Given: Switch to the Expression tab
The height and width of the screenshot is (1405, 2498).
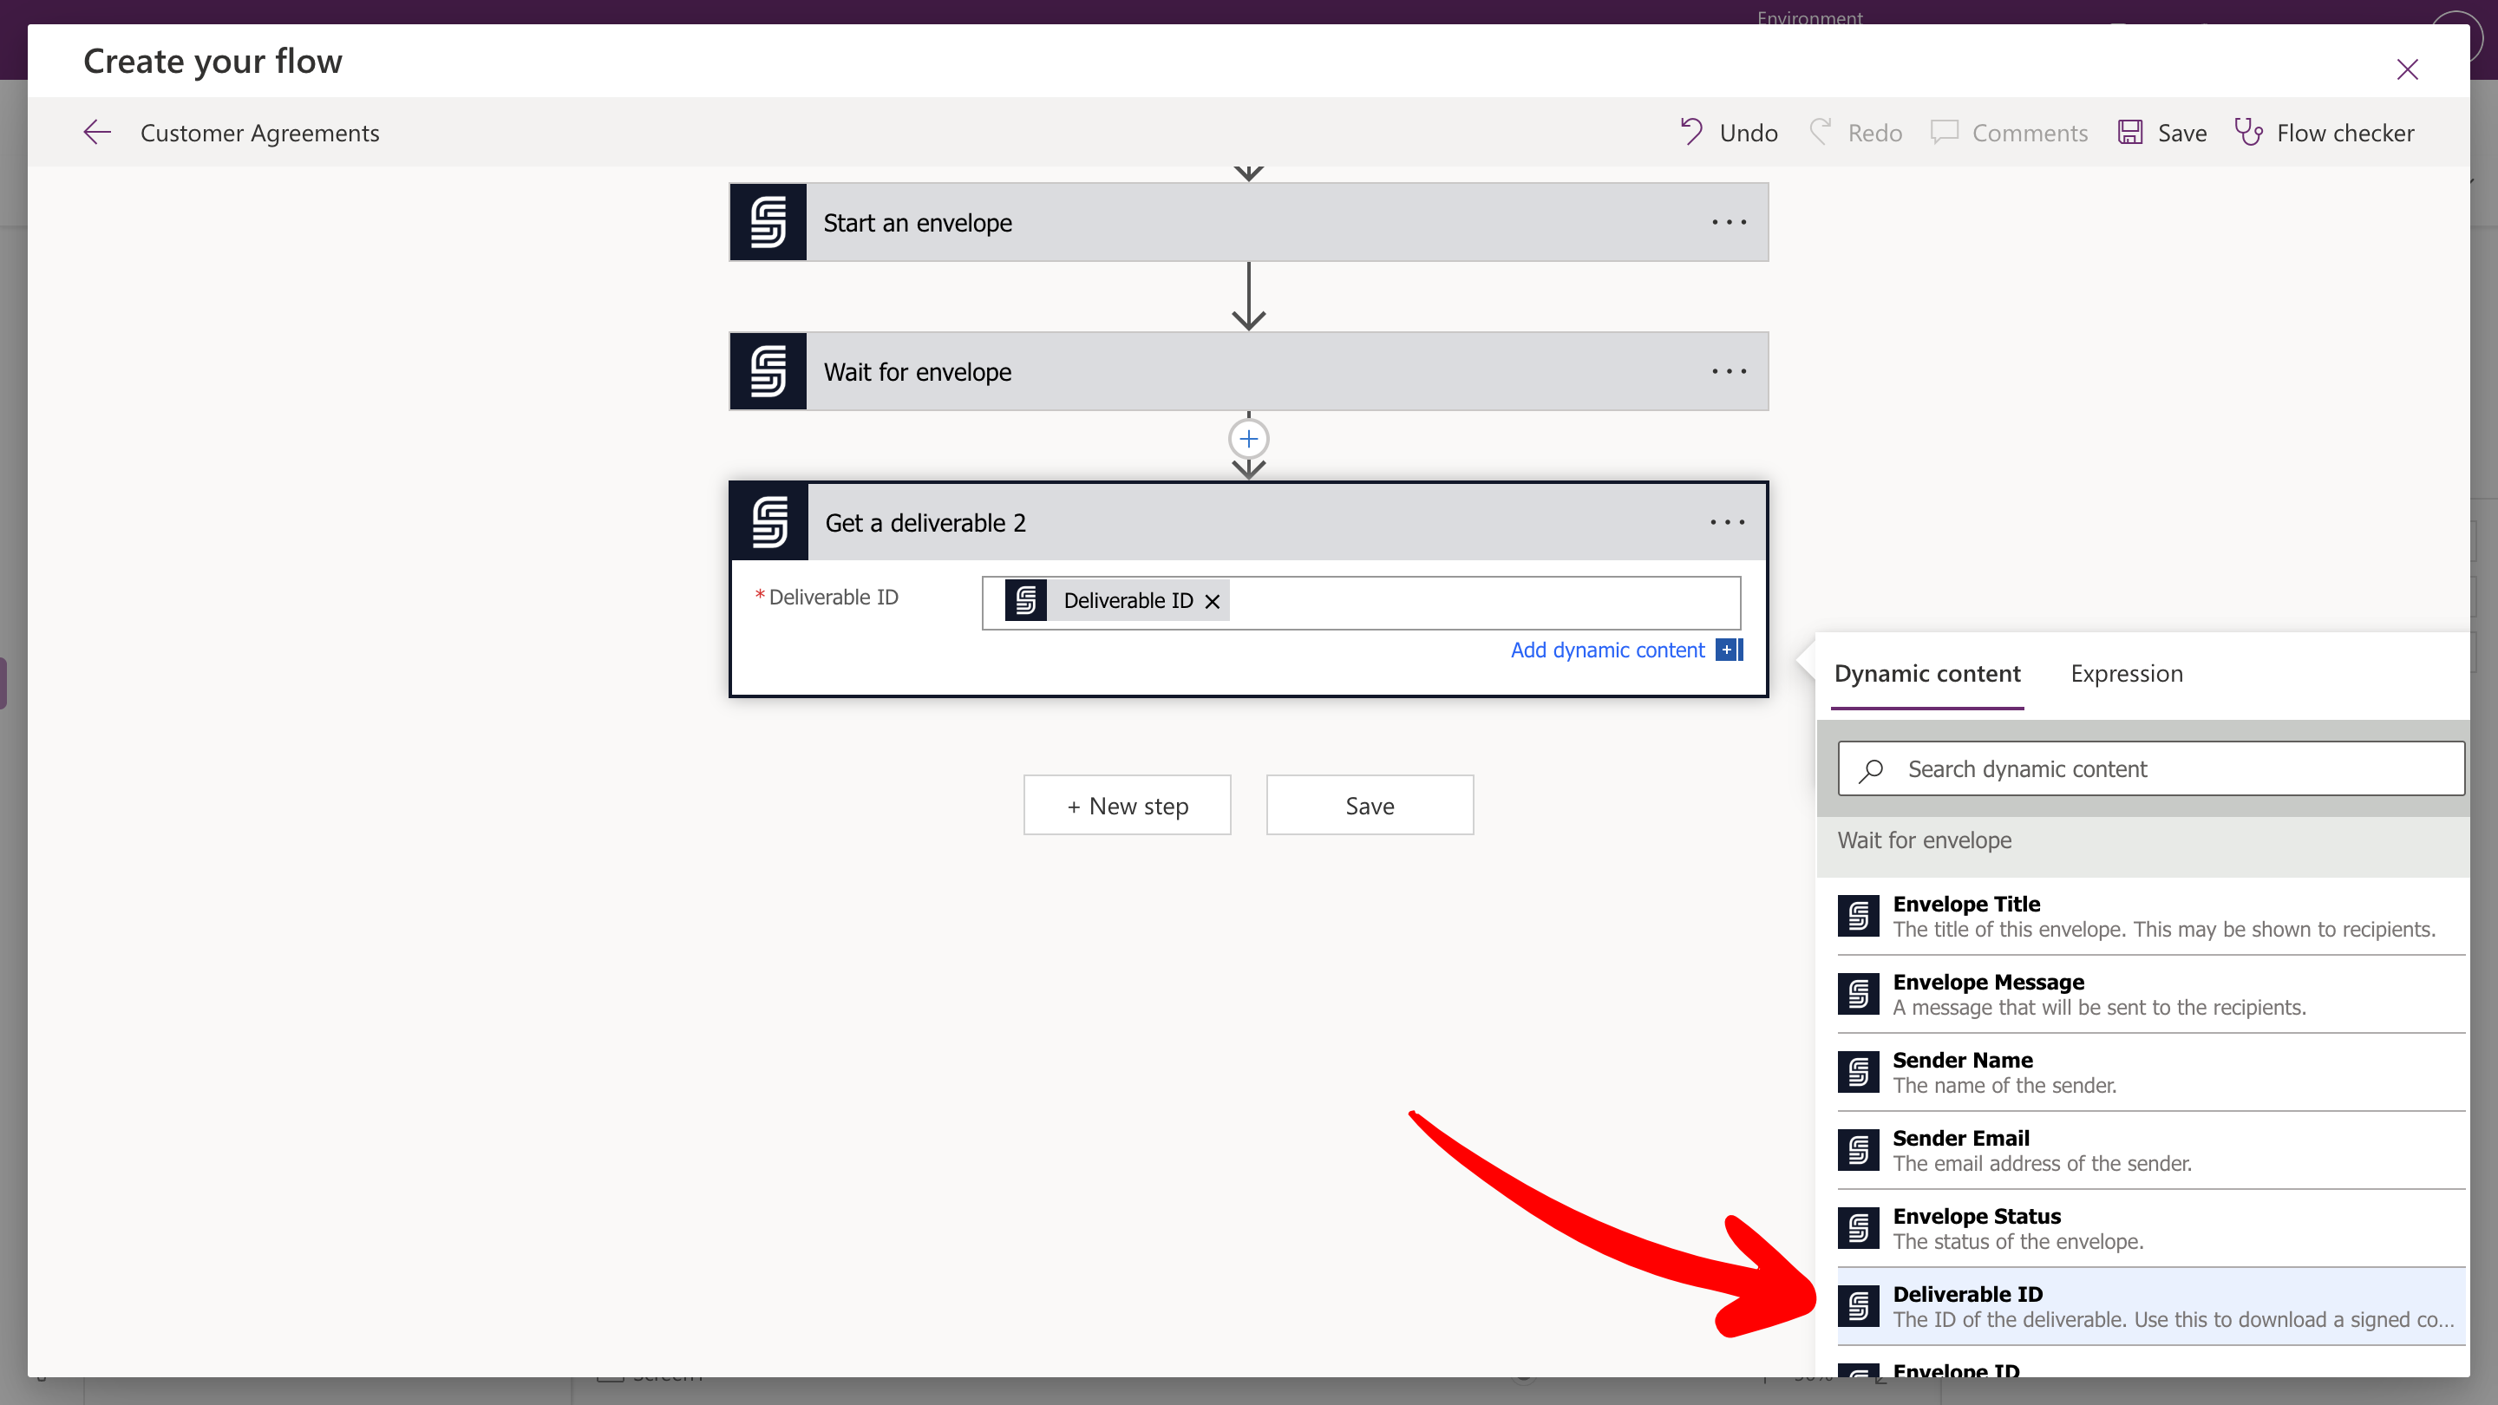Looking at the screenshot, I should click(2126, 674).
